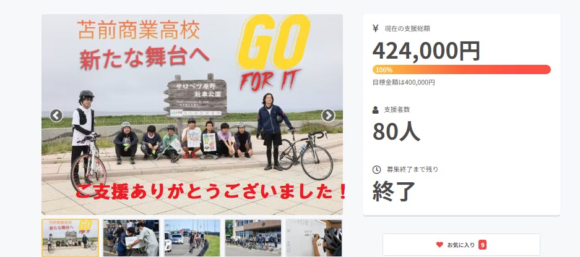Click the clock icon beside 募集終了まで残り
The height and width of the screenshot is (257, 580).
click(x=376, y=169)
